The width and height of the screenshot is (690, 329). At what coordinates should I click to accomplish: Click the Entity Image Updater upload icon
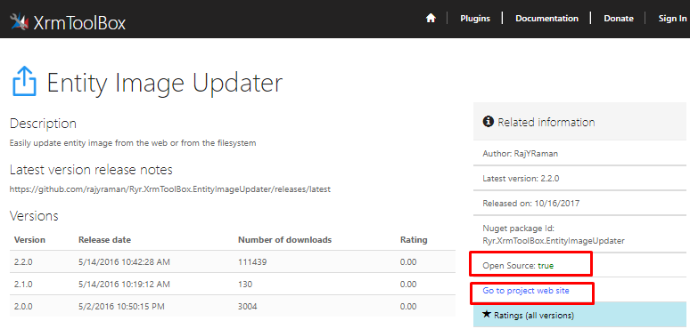24,81
